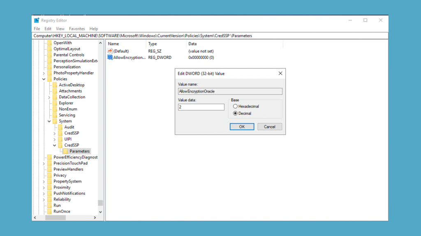421x236 pixels.
Task: Select the Parameters folder icon
Action: pos(66,151)
